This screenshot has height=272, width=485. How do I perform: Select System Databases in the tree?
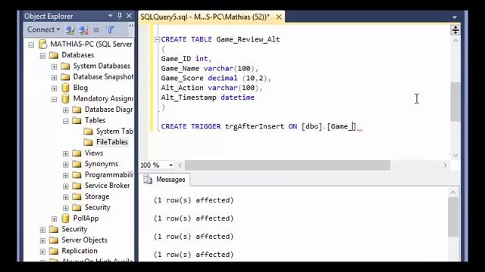click(102, 66)
